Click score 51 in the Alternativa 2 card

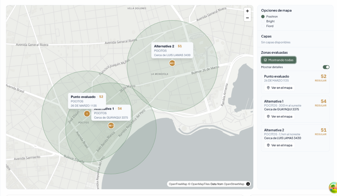[324, 130]
